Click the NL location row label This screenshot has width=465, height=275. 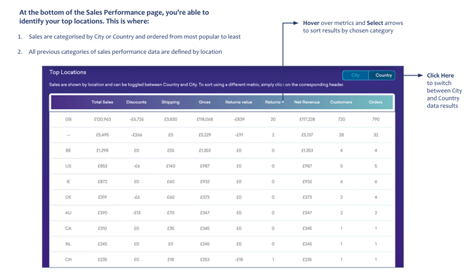click(x=68, y=244)
